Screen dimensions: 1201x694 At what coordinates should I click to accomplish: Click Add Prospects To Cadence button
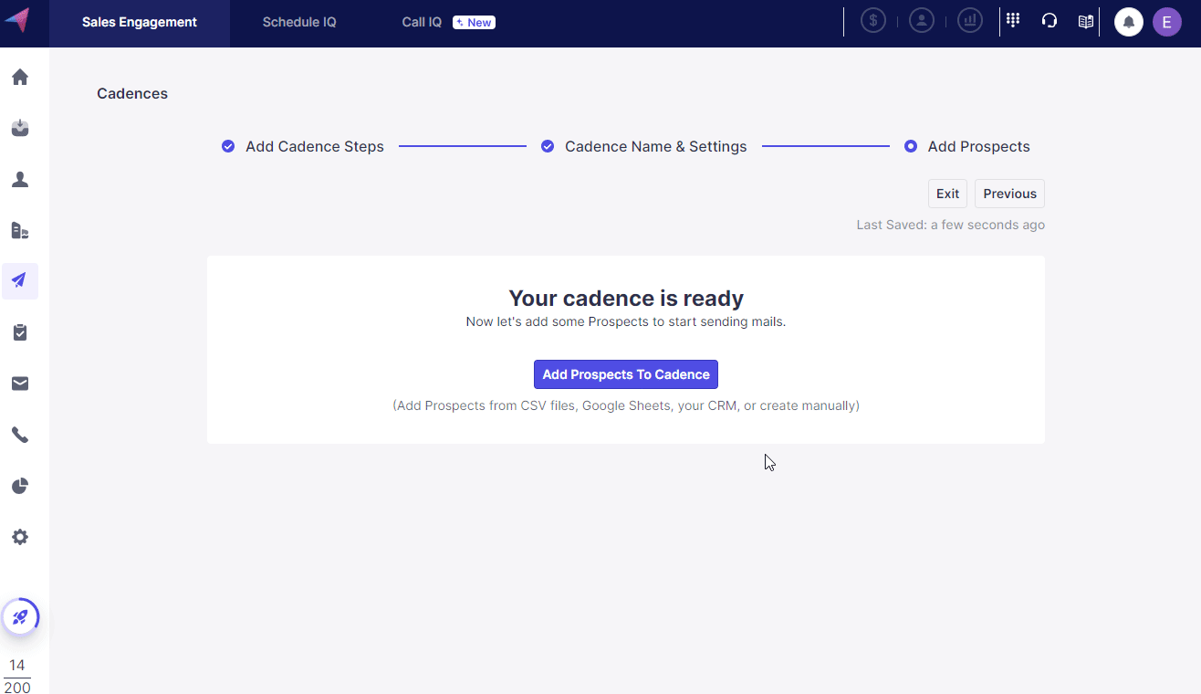626,374
